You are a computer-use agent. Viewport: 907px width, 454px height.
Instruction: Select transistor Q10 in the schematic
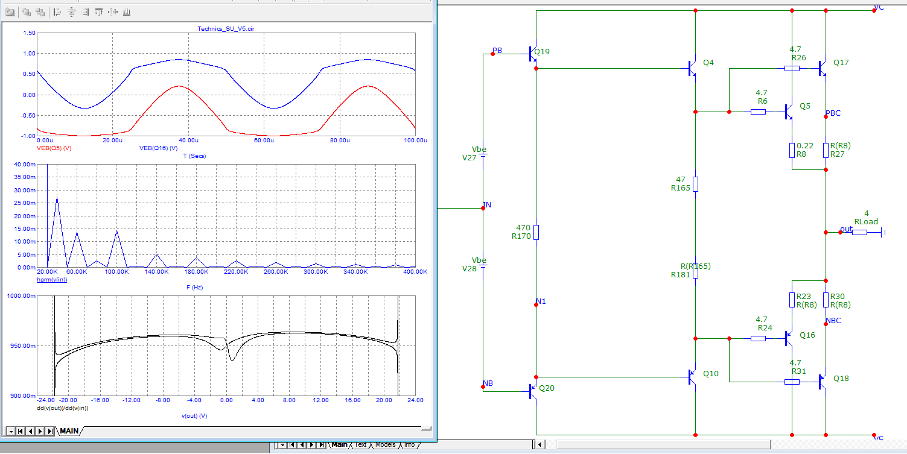[x=692, y=377]
